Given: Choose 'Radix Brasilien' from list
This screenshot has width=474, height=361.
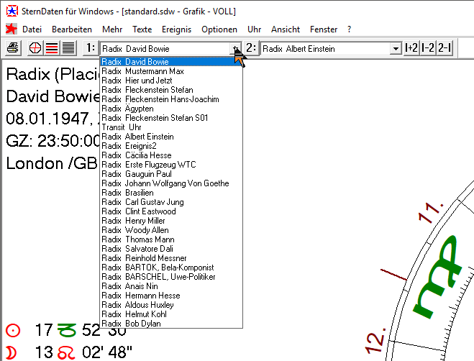Looking at the screenshot, I should 171,193.
